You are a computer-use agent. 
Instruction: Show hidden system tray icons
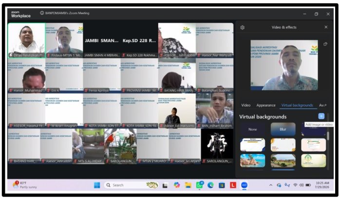pyautogui.click(x=271, y=185)
